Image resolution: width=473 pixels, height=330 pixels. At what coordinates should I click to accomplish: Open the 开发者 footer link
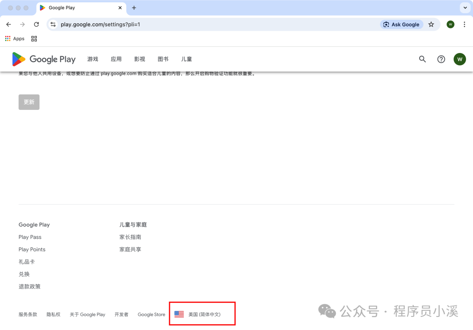tap(121, 314)
